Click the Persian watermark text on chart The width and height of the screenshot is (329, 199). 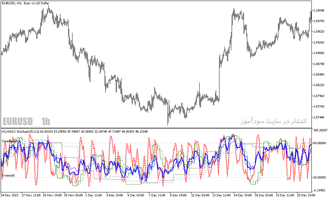(x=274, y=121)
